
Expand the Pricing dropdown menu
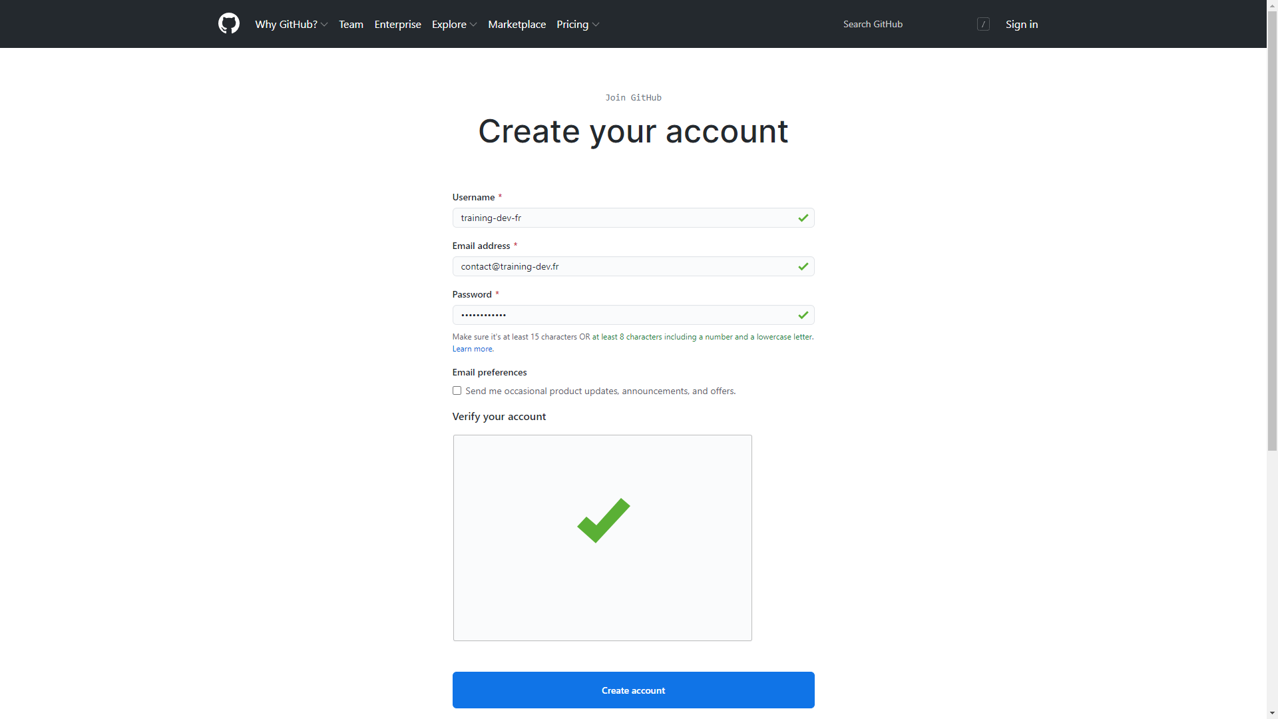578,24
